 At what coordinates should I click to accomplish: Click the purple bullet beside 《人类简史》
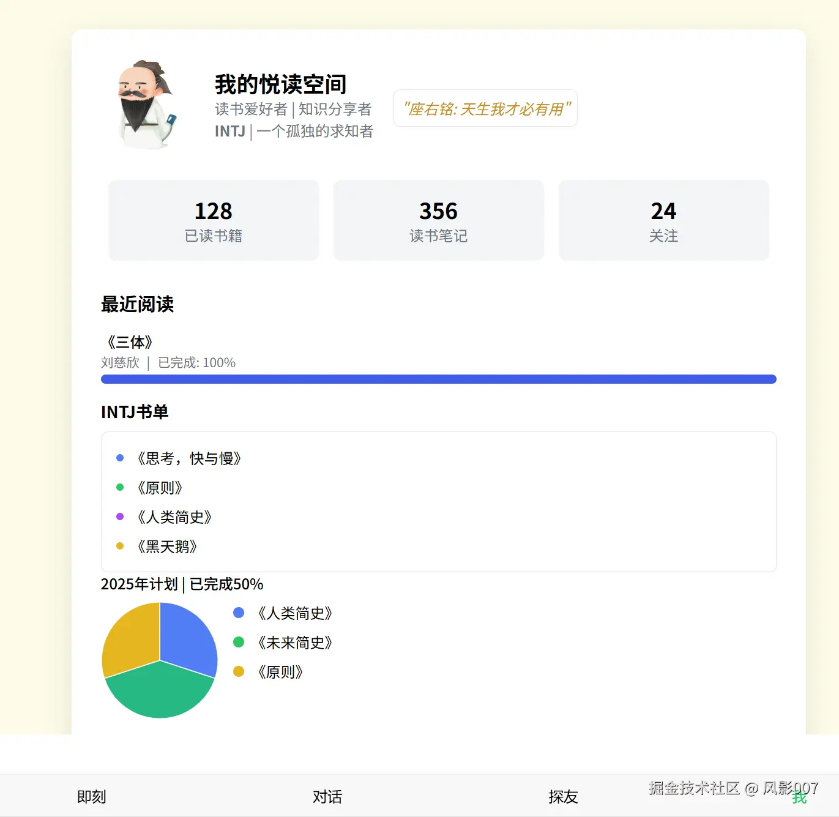[x=120, y=516]
